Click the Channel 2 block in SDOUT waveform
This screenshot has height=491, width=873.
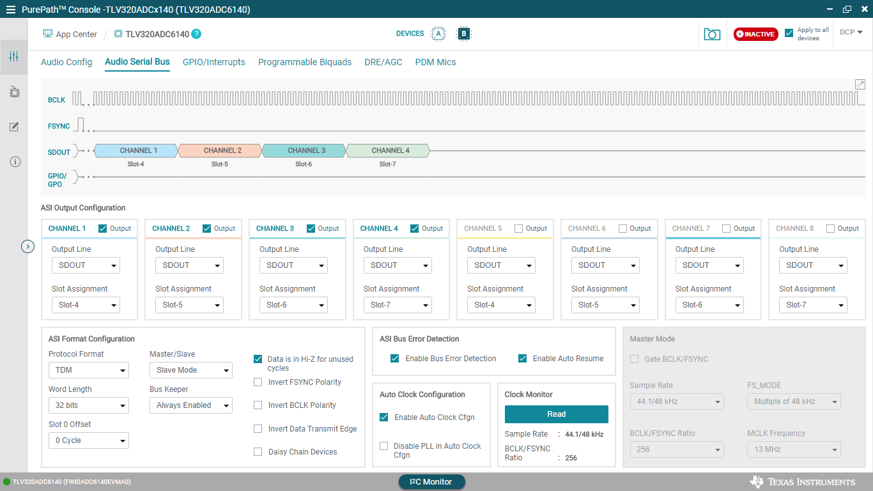tap(220, 151)
